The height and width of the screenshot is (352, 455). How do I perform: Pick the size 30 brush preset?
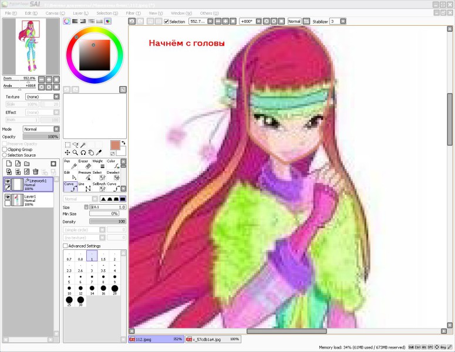[x=80, y=302]
